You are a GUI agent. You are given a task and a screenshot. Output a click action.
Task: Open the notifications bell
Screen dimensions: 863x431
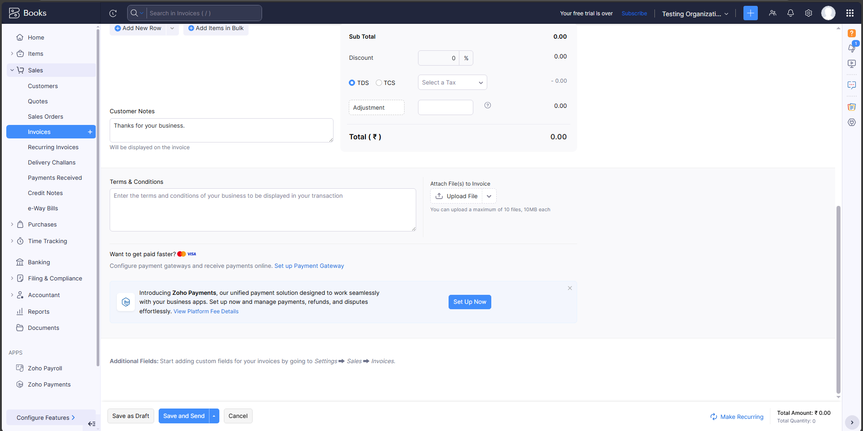[x=791, y=13]
